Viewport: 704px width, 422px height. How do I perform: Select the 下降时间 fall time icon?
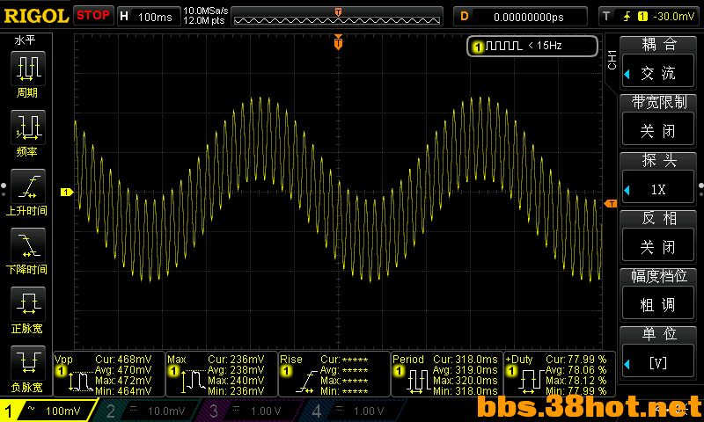click(x=28, y=245)
